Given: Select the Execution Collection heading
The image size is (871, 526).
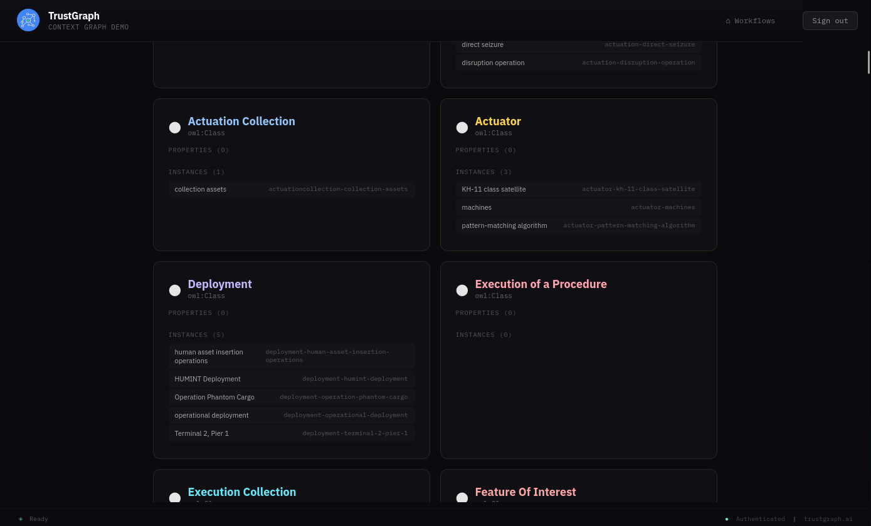Looking at the screenshot, I should point(242,492).
